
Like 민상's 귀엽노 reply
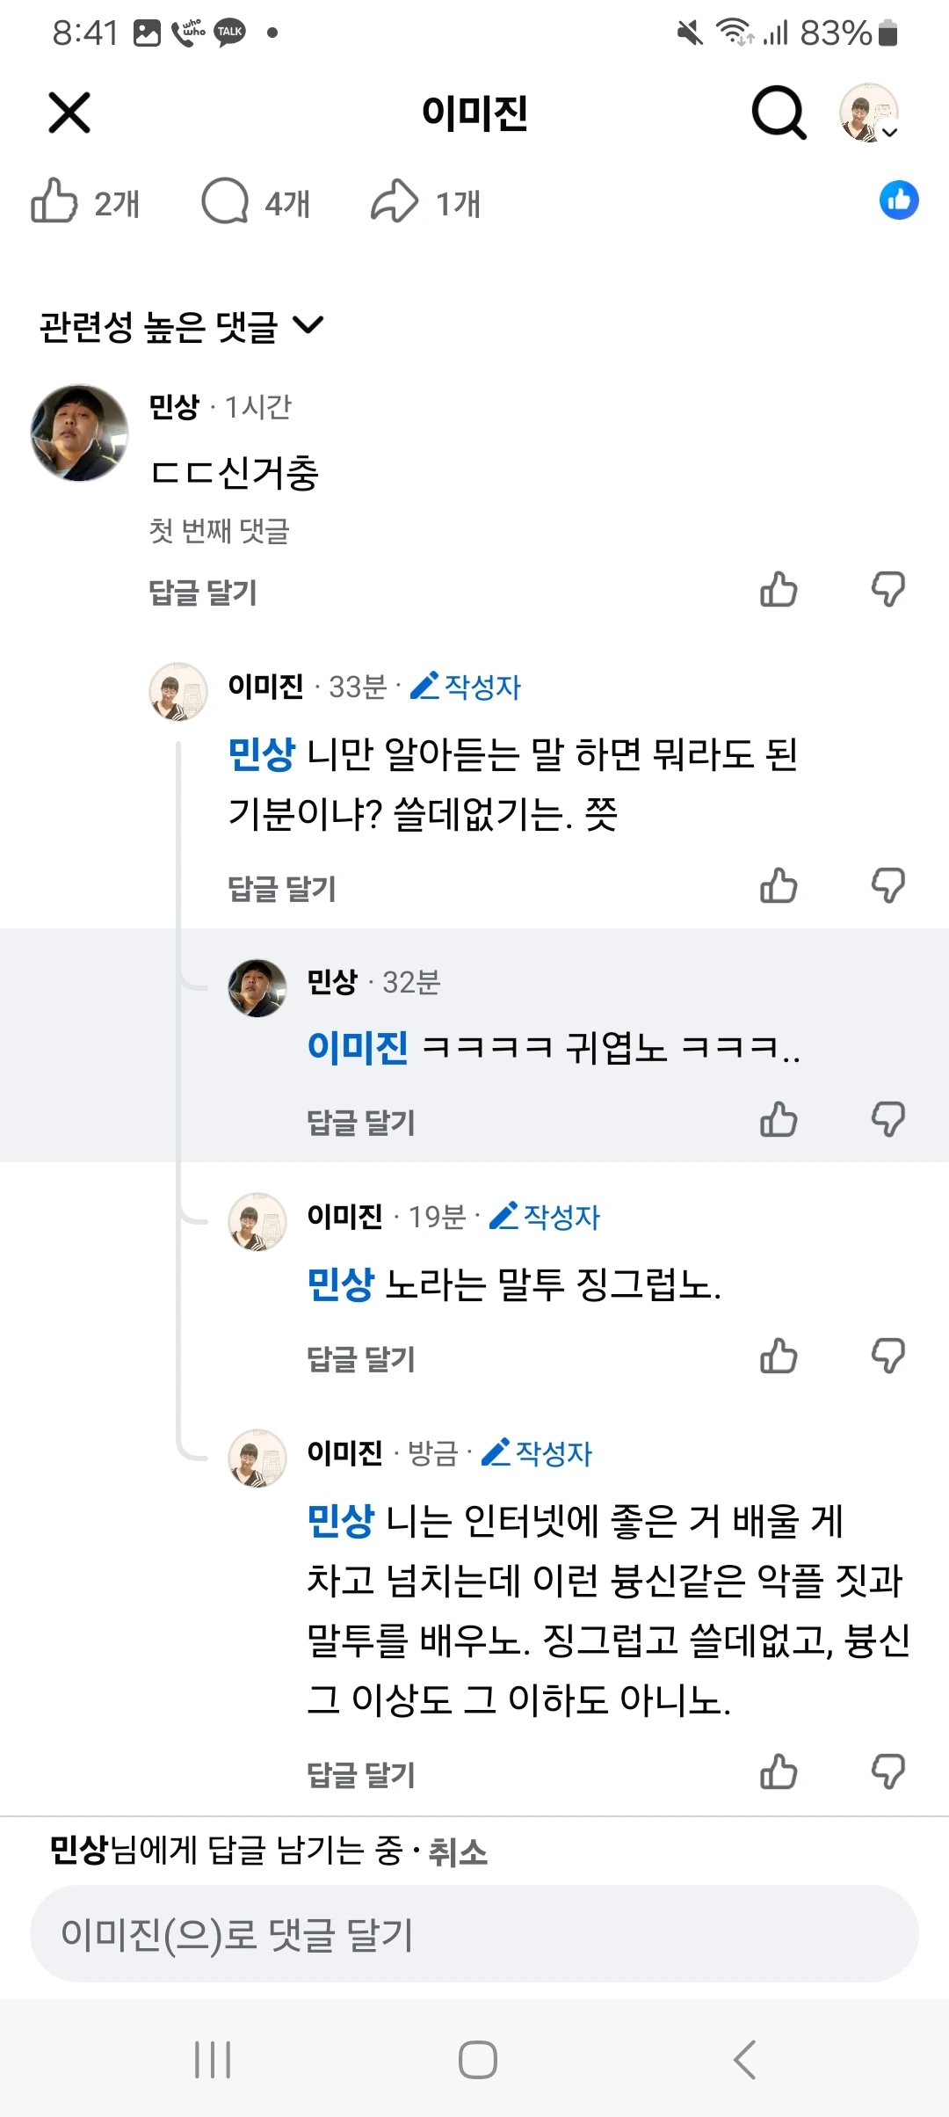pyautogui.click(x=779, y=1119)
